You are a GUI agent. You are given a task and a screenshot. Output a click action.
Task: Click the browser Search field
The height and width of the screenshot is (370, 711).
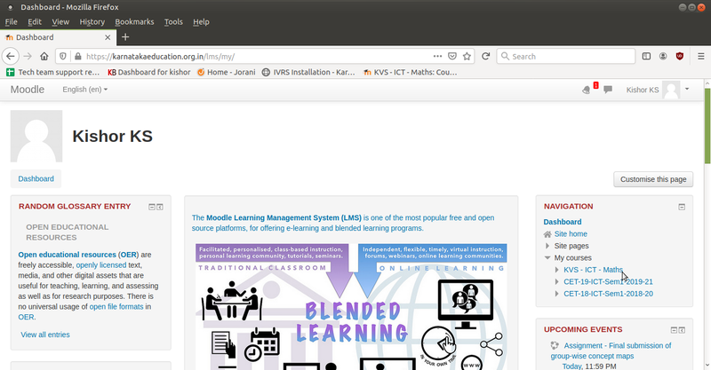tap(566, 56)
